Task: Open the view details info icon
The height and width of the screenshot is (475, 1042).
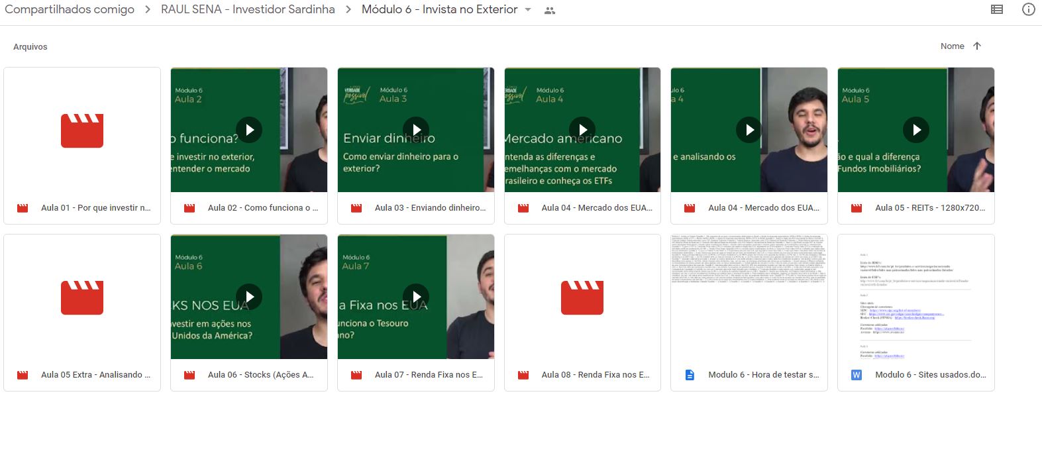Action: point(1028,9)
